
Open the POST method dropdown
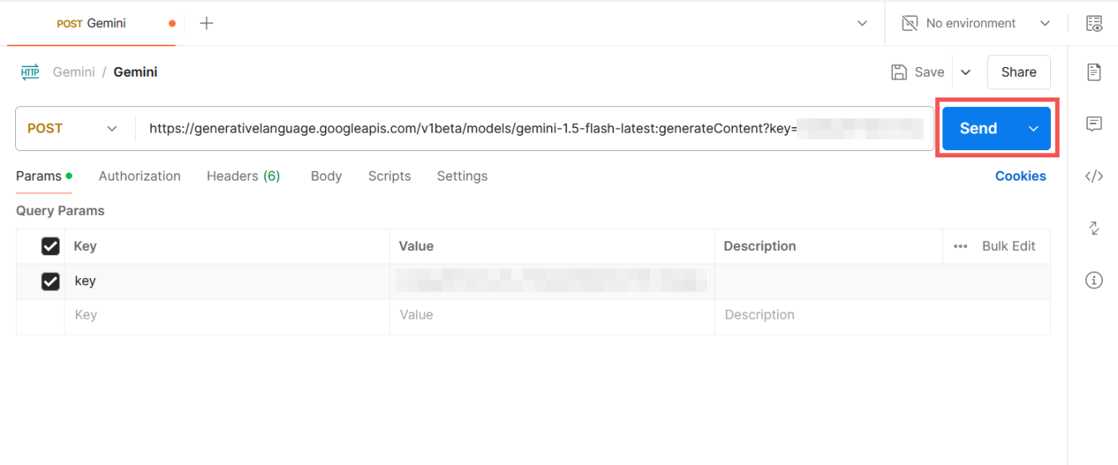(x=73, y=128)
